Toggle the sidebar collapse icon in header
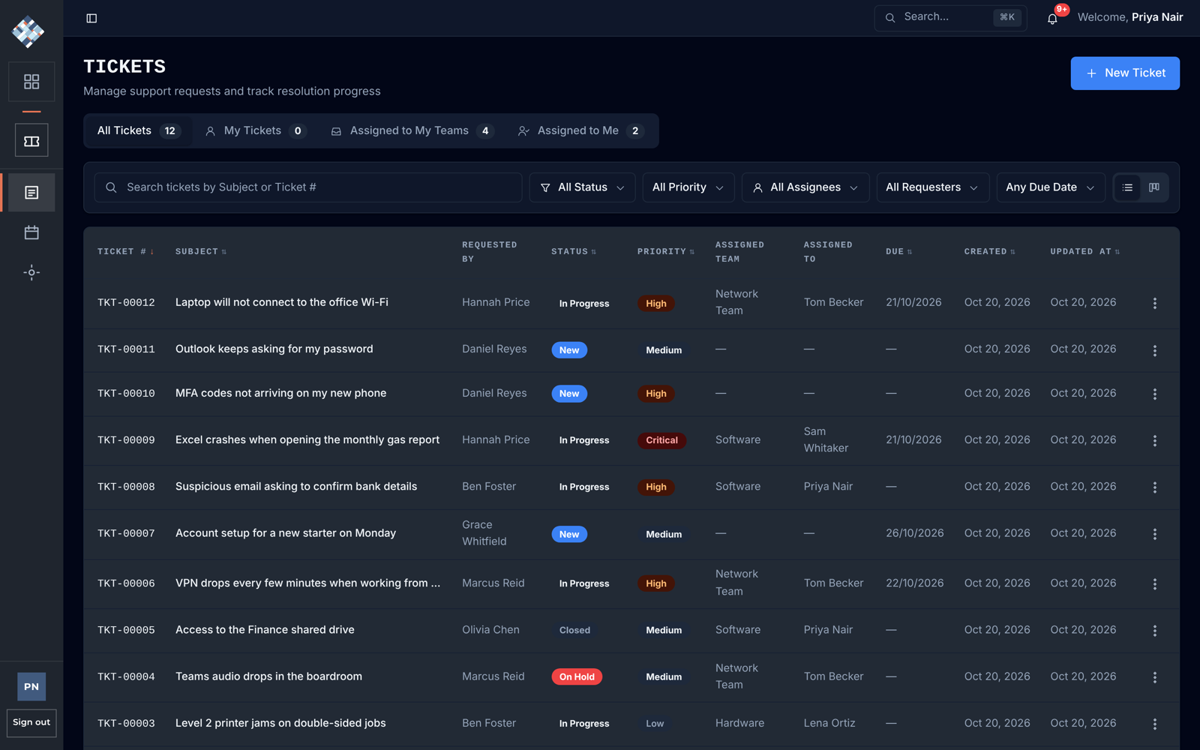Image resolution: width=1200 pixels, height=750 pixels. click(91, 18)
